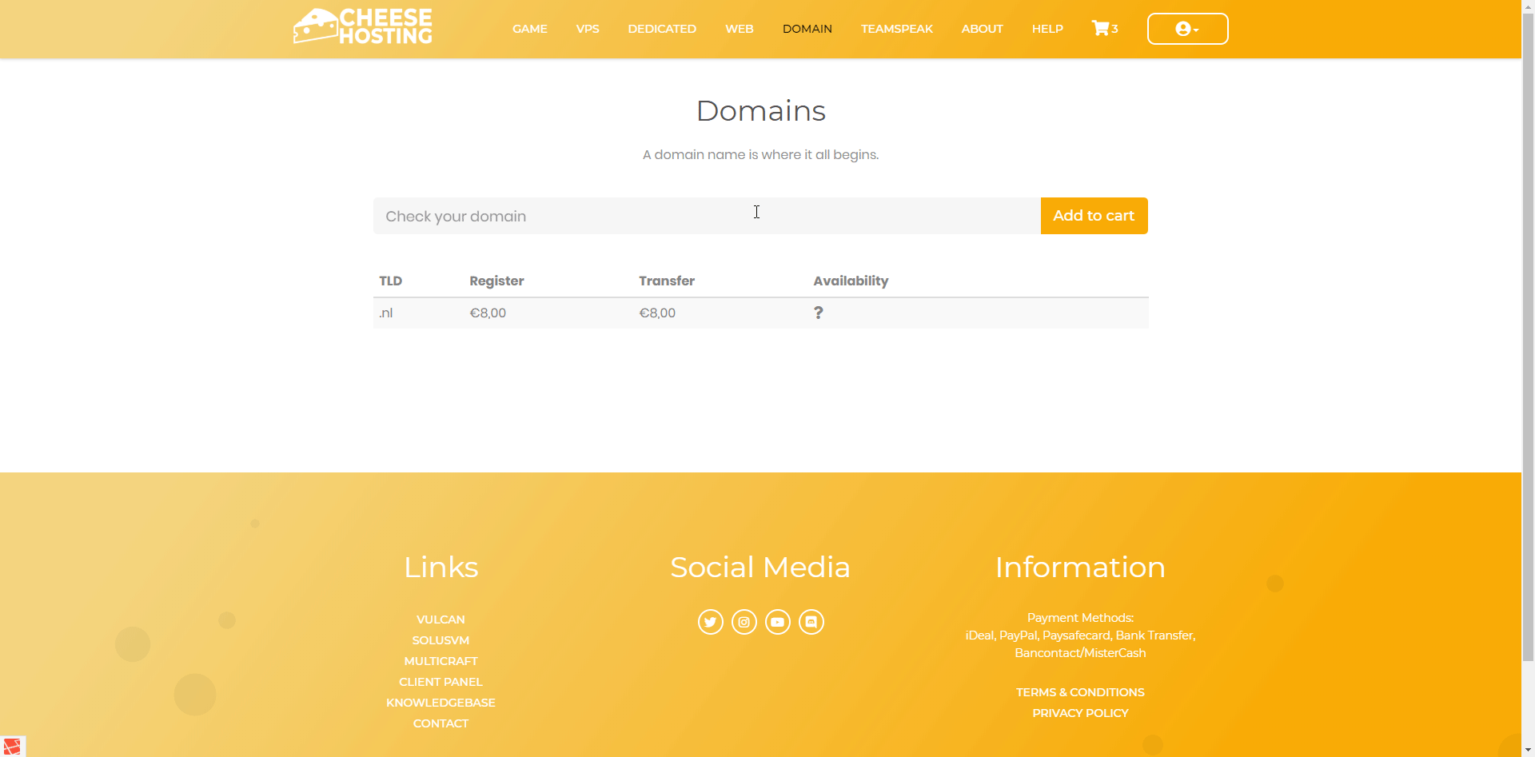
Task: Select TEAMSPEAK in the navigation bar
Action: (896, 29)
